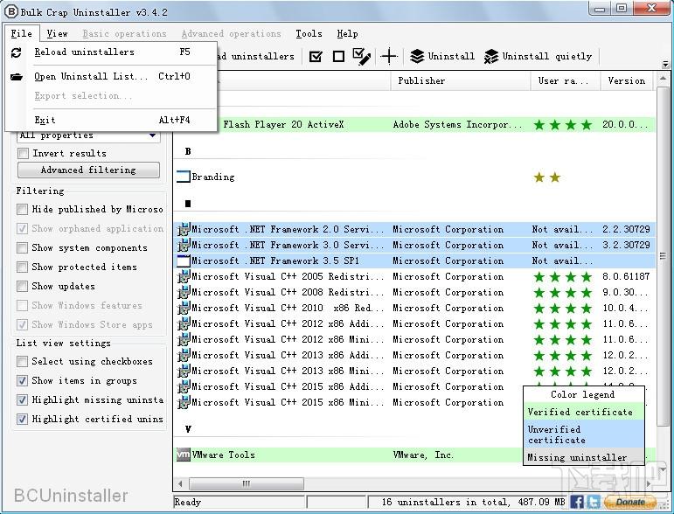The height and width of the screenshot is (514, 674).
Task: Open the Twitter icon in the status bar
Action: (x=594, y=502)
